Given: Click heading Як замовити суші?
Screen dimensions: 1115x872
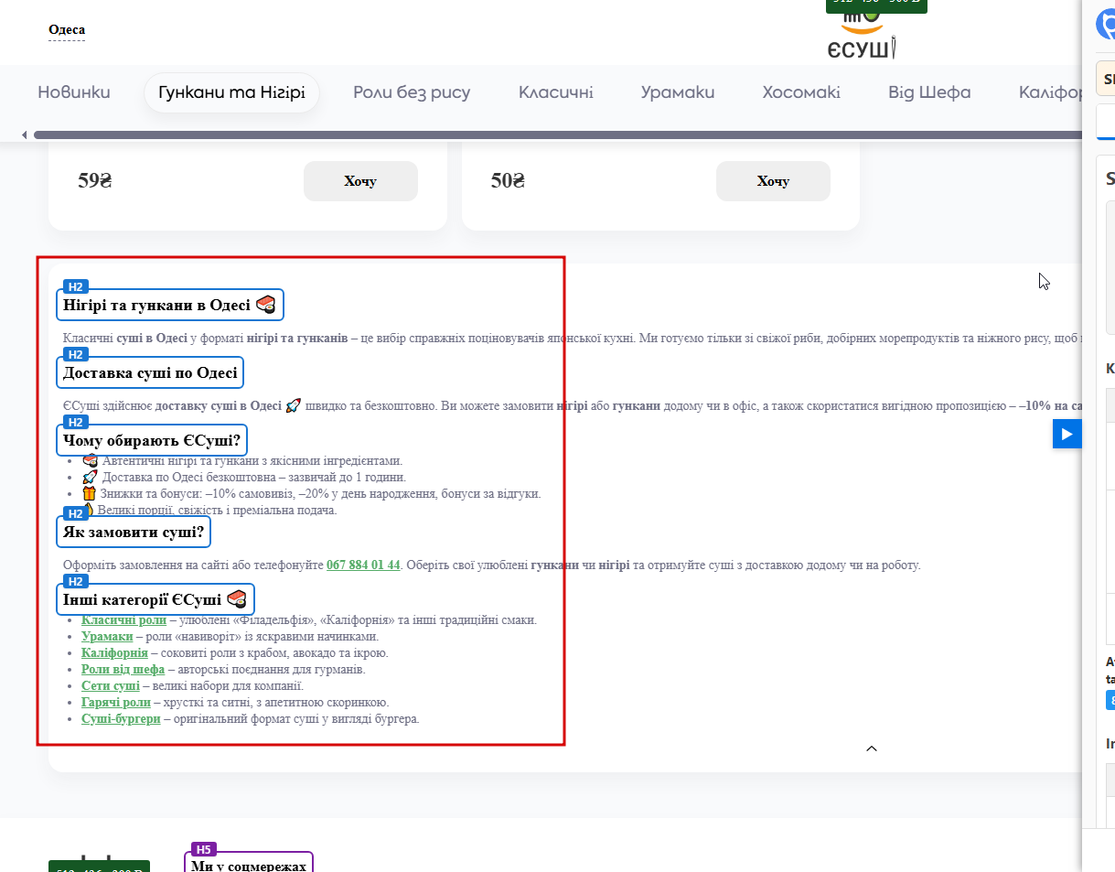Looking at the screenshot, I should pyautogui.click(x=134, y=532).
